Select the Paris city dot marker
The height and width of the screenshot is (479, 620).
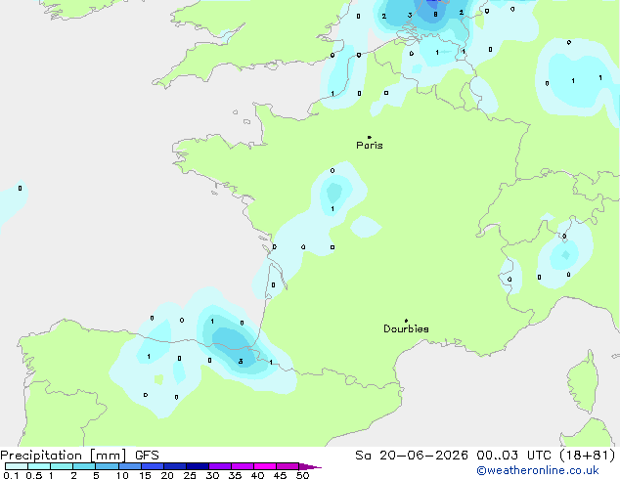[370, 137]
